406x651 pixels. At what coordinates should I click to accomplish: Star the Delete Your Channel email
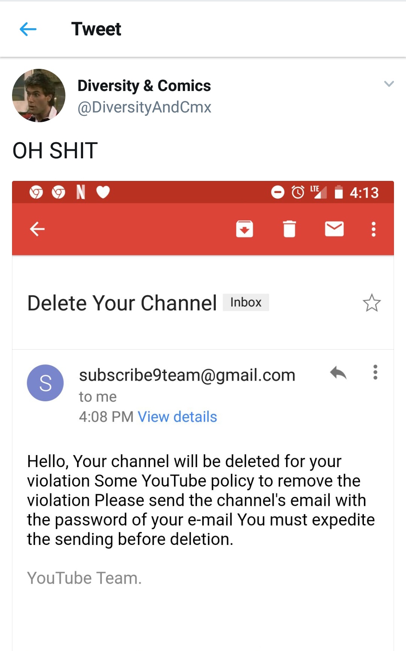(372, 303)
